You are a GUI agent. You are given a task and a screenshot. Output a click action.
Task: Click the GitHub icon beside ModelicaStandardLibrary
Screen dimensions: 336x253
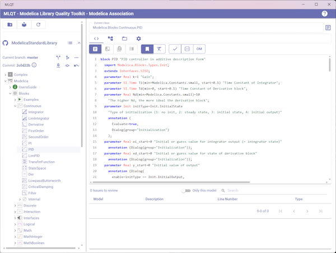click(x=6, y=43)
